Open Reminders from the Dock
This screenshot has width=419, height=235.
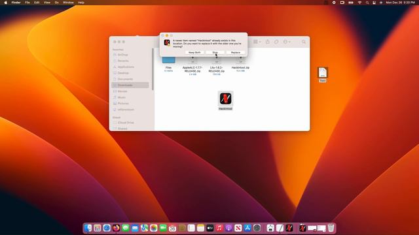[191, 228]
